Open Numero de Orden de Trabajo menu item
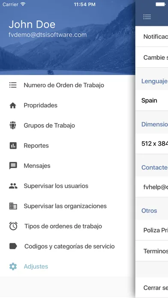 coord(68,85)
